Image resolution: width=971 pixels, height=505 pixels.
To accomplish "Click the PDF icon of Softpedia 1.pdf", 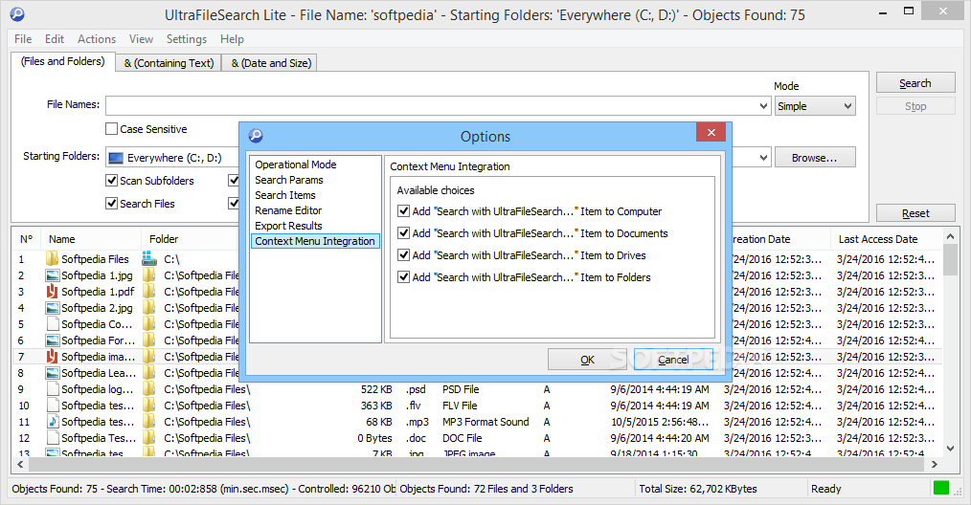I will [x=52, y=292].
